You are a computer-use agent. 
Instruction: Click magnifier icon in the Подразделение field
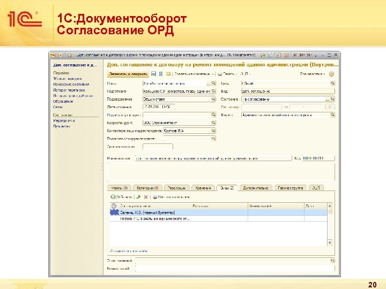tap(213, 99)
